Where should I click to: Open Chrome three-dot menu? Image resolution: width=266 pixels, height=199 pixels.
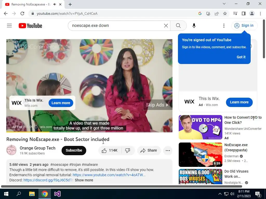[260, 13]
